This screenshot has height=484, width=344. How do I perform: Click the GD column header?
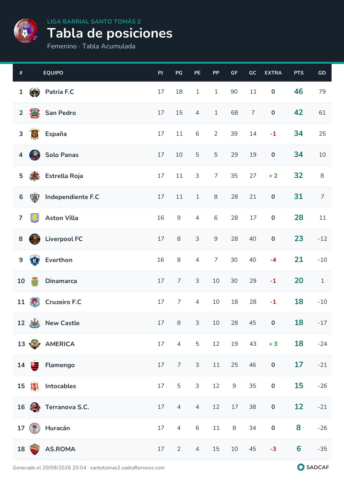coord(322,73)
